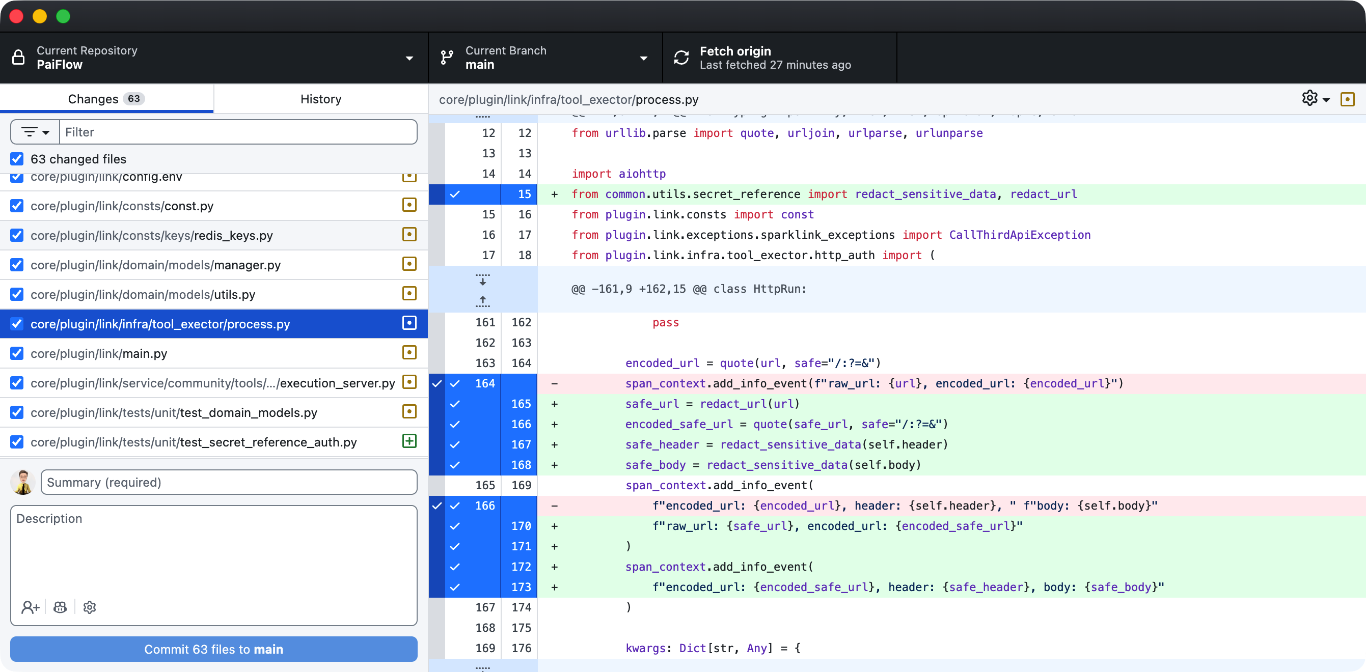Screen dimensions: 1366x672
Task: Click added status icon for test_secret_reference_auth.py
Action: 409,441
